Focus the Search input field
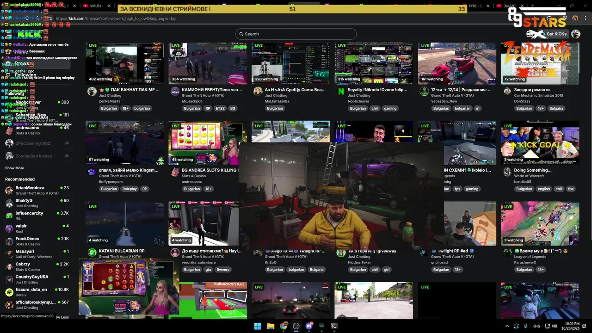This screenshot has height=333, width=592. [x=296, y=34]
